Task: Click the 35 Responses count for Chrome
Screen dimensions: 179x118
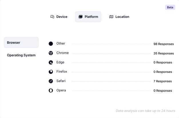Action: point(164,53)
